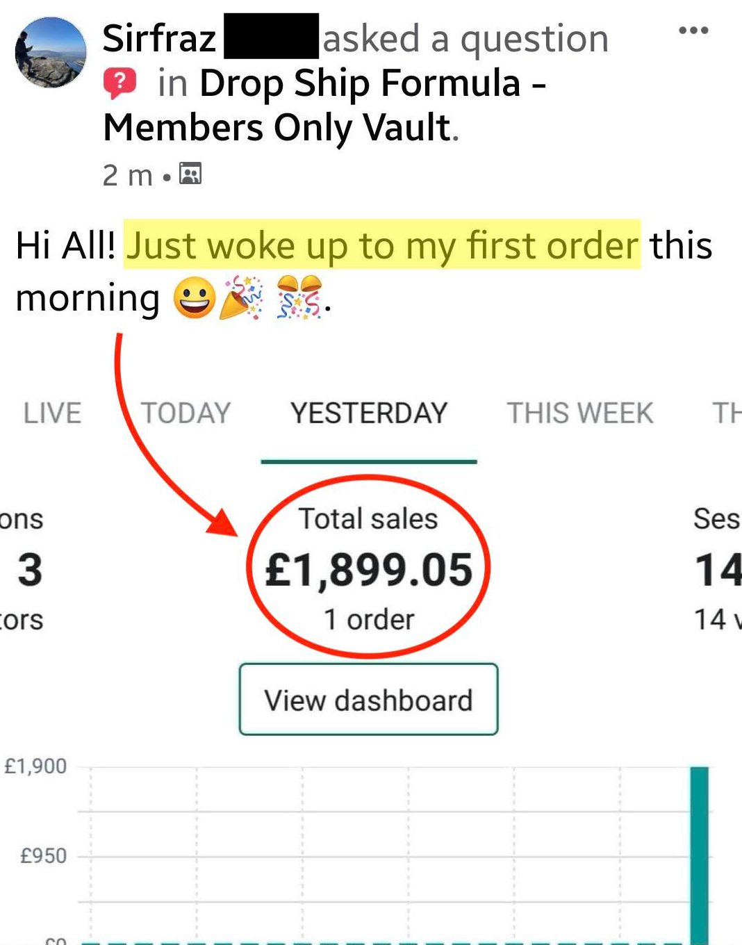
Task: Switch to the LIVE tab
Action: click(x=52, y=413)
